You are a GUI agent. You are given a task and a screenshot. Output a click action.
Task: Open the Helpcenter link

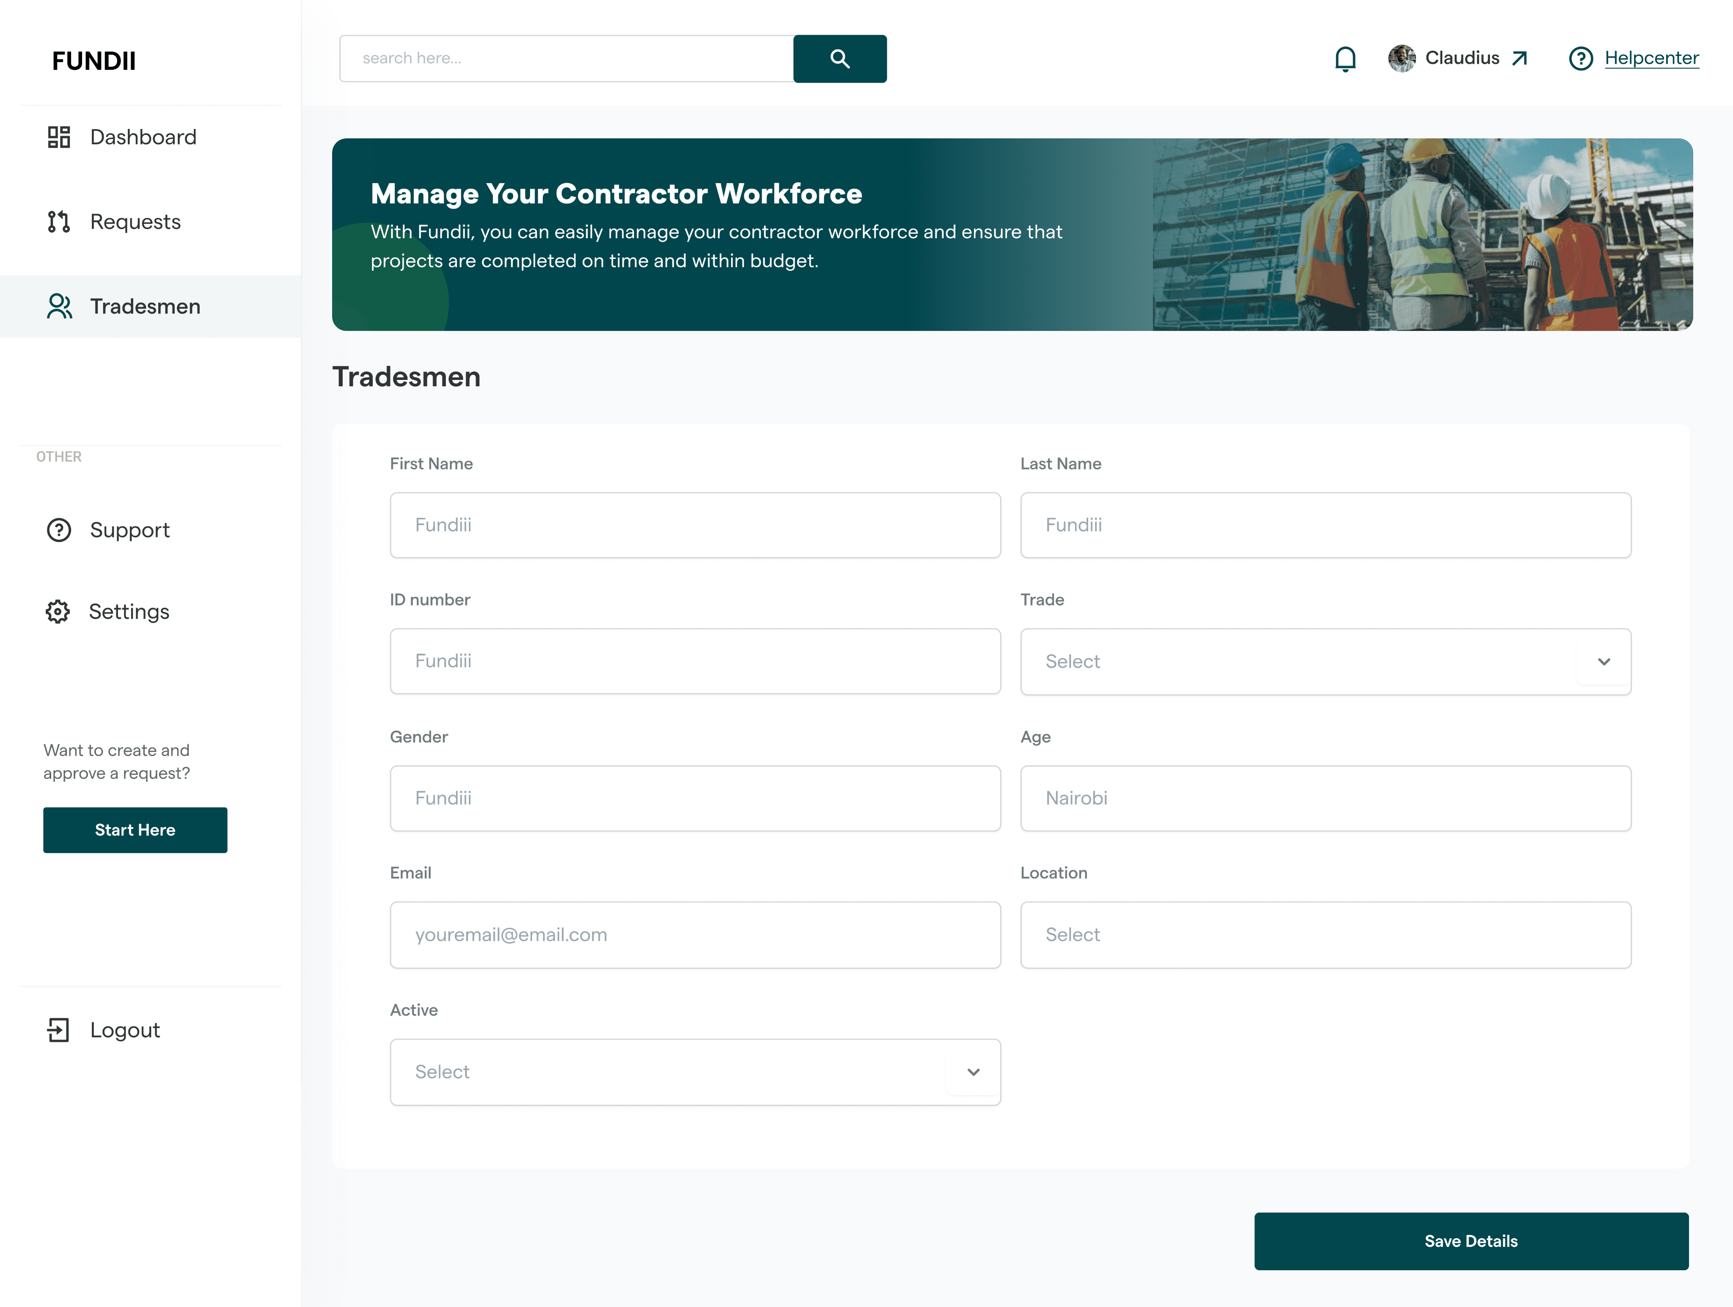[x=1651, y=58]
